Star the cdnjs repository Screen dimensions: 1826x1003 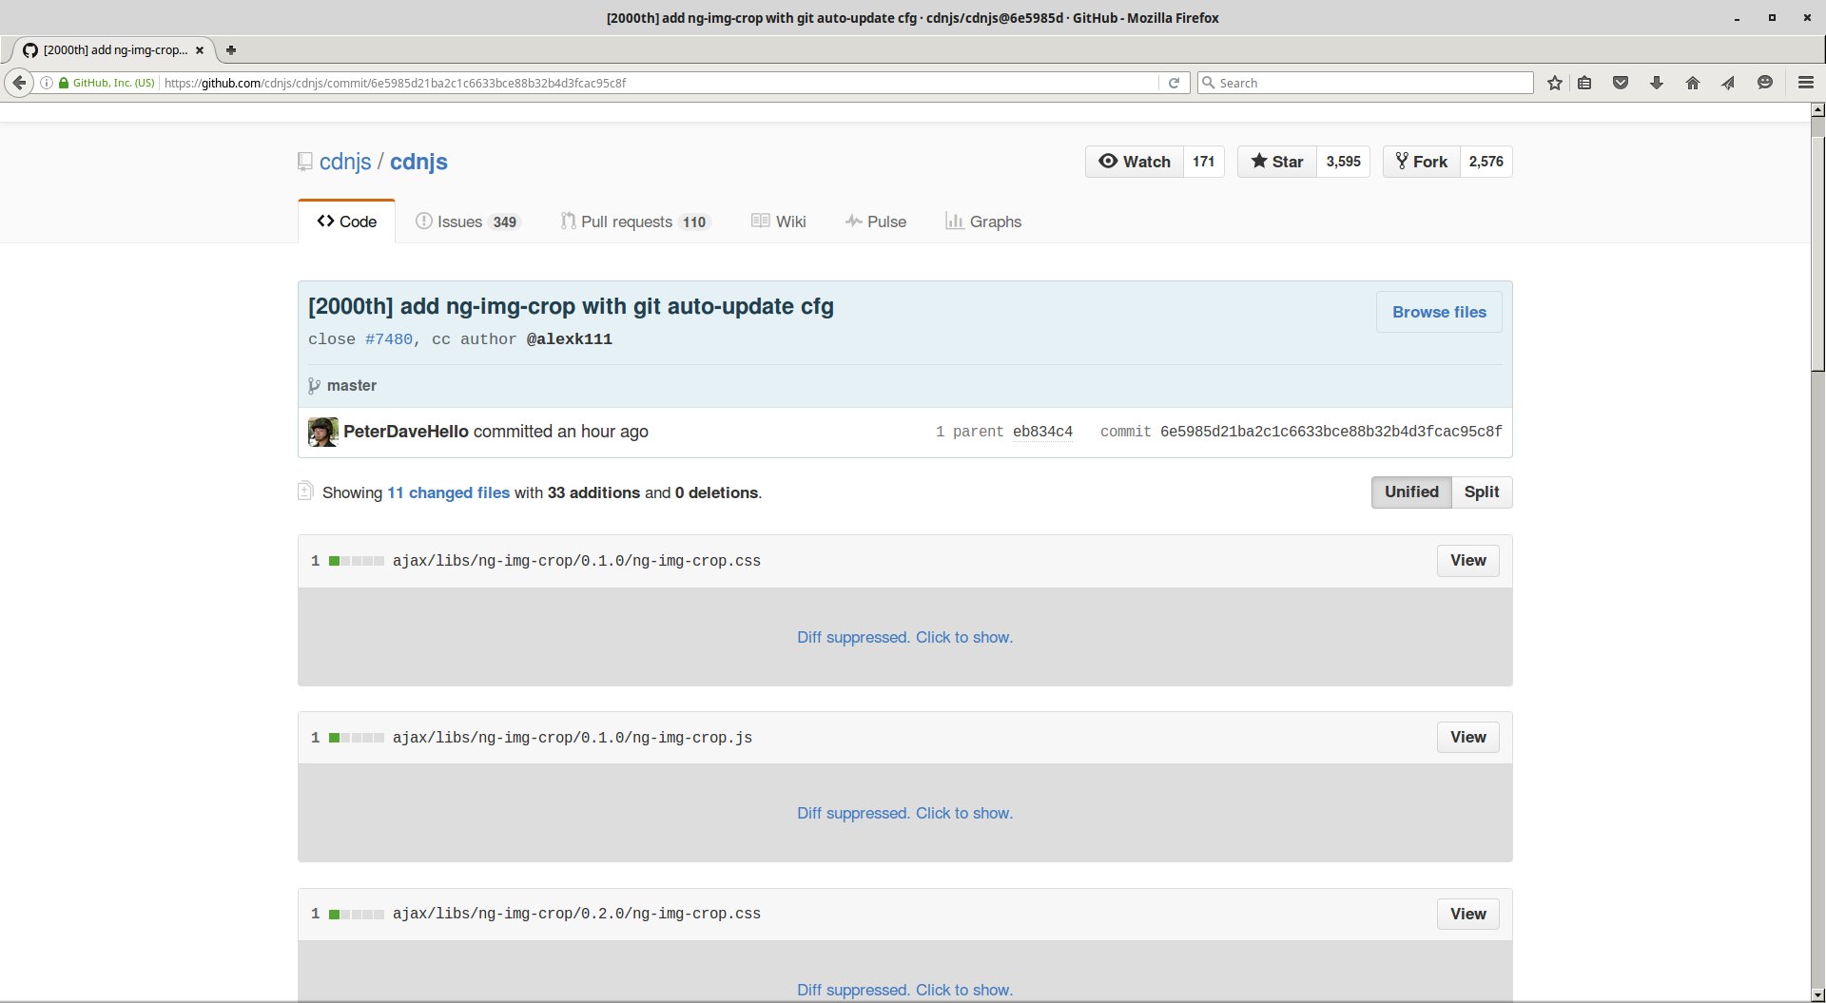point(1277,162)
